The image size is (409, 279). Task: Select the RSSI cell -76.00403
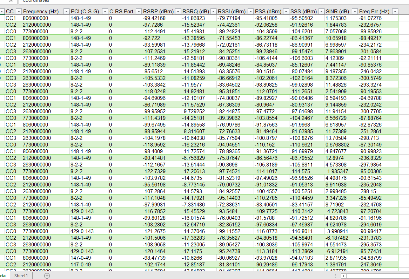tap(235, 218)
